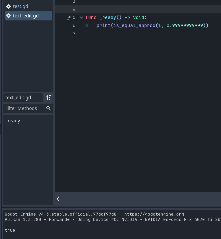The image size is (221, 239).
Task: Click line number 6 in the gutter
Action: pos(74,25)
